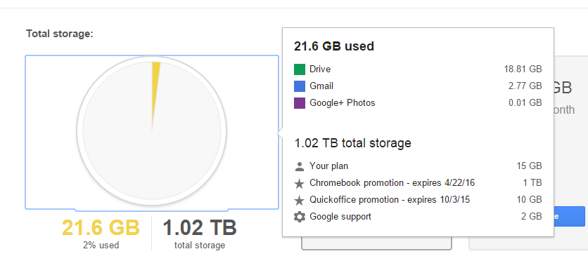Click the 1.02 TB total storage popup heading
The width and height of the screenshot is (588, 275).
(x=352, y=143)
